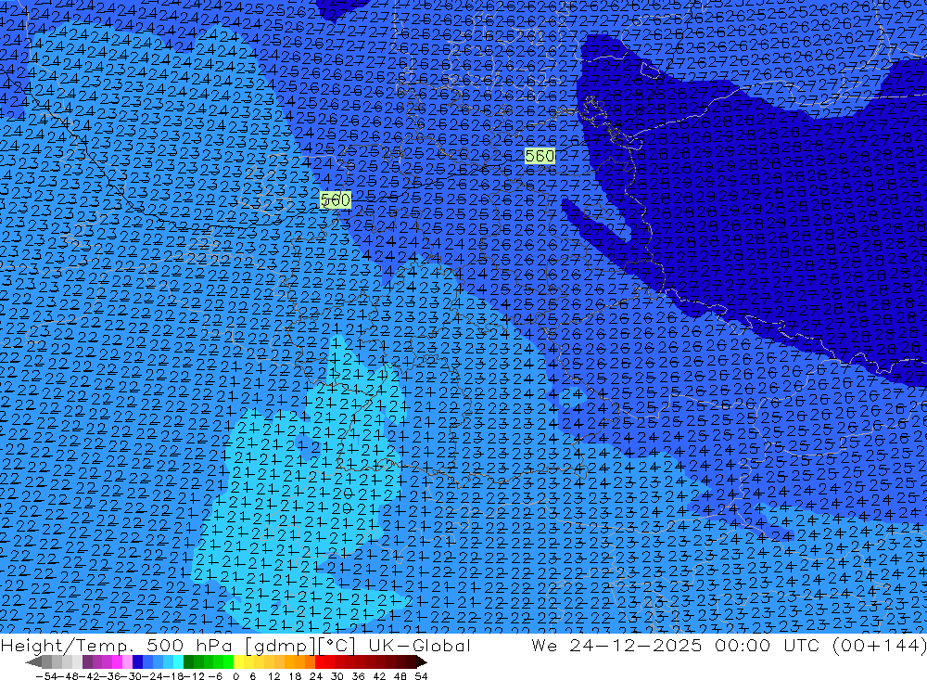
Task: Click the dark maroon right arrow of color scale
Action: [x=422, y=662]
